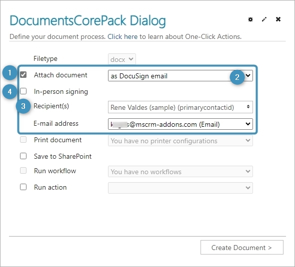Viewport: 295px width, 267px height.
Task: Enable Save to SharePoint checkbox
Action: (23, 156)
